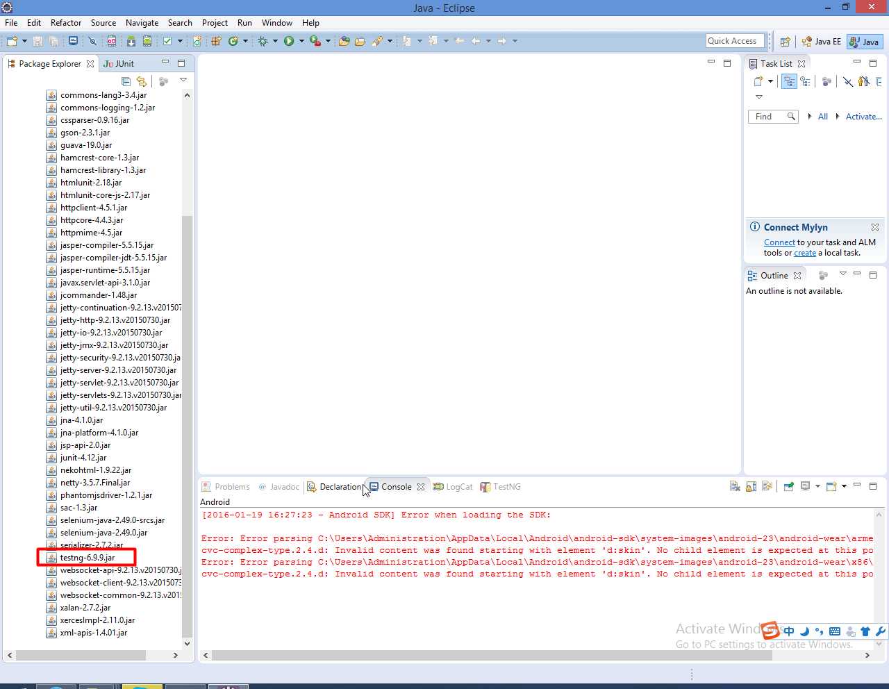Viewport: 889px width, 689px height.
Task: Click the Find field in Task List
Action: (773, 117)
